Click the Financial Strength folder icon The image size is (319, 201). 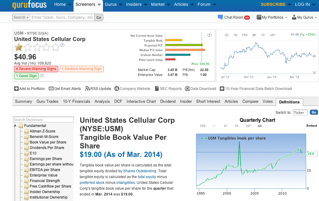(26, 181)
